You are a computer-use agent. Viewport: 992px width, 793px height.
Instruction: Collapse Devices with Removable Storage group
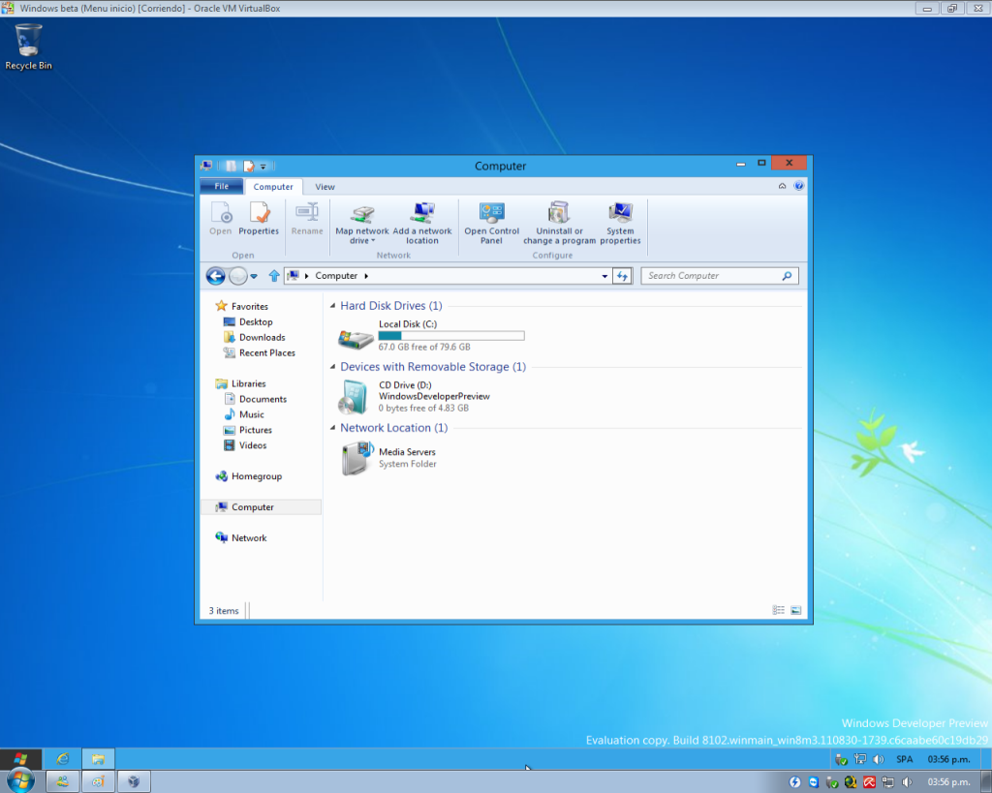click(333, 367)
